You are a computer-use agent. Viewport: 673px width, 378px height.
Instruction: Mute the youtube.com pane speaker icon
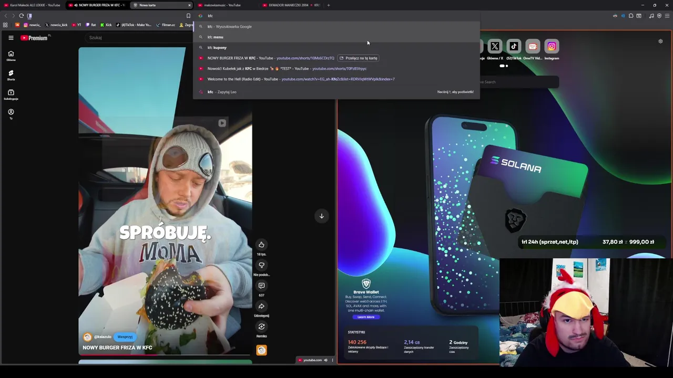[325, 360]
